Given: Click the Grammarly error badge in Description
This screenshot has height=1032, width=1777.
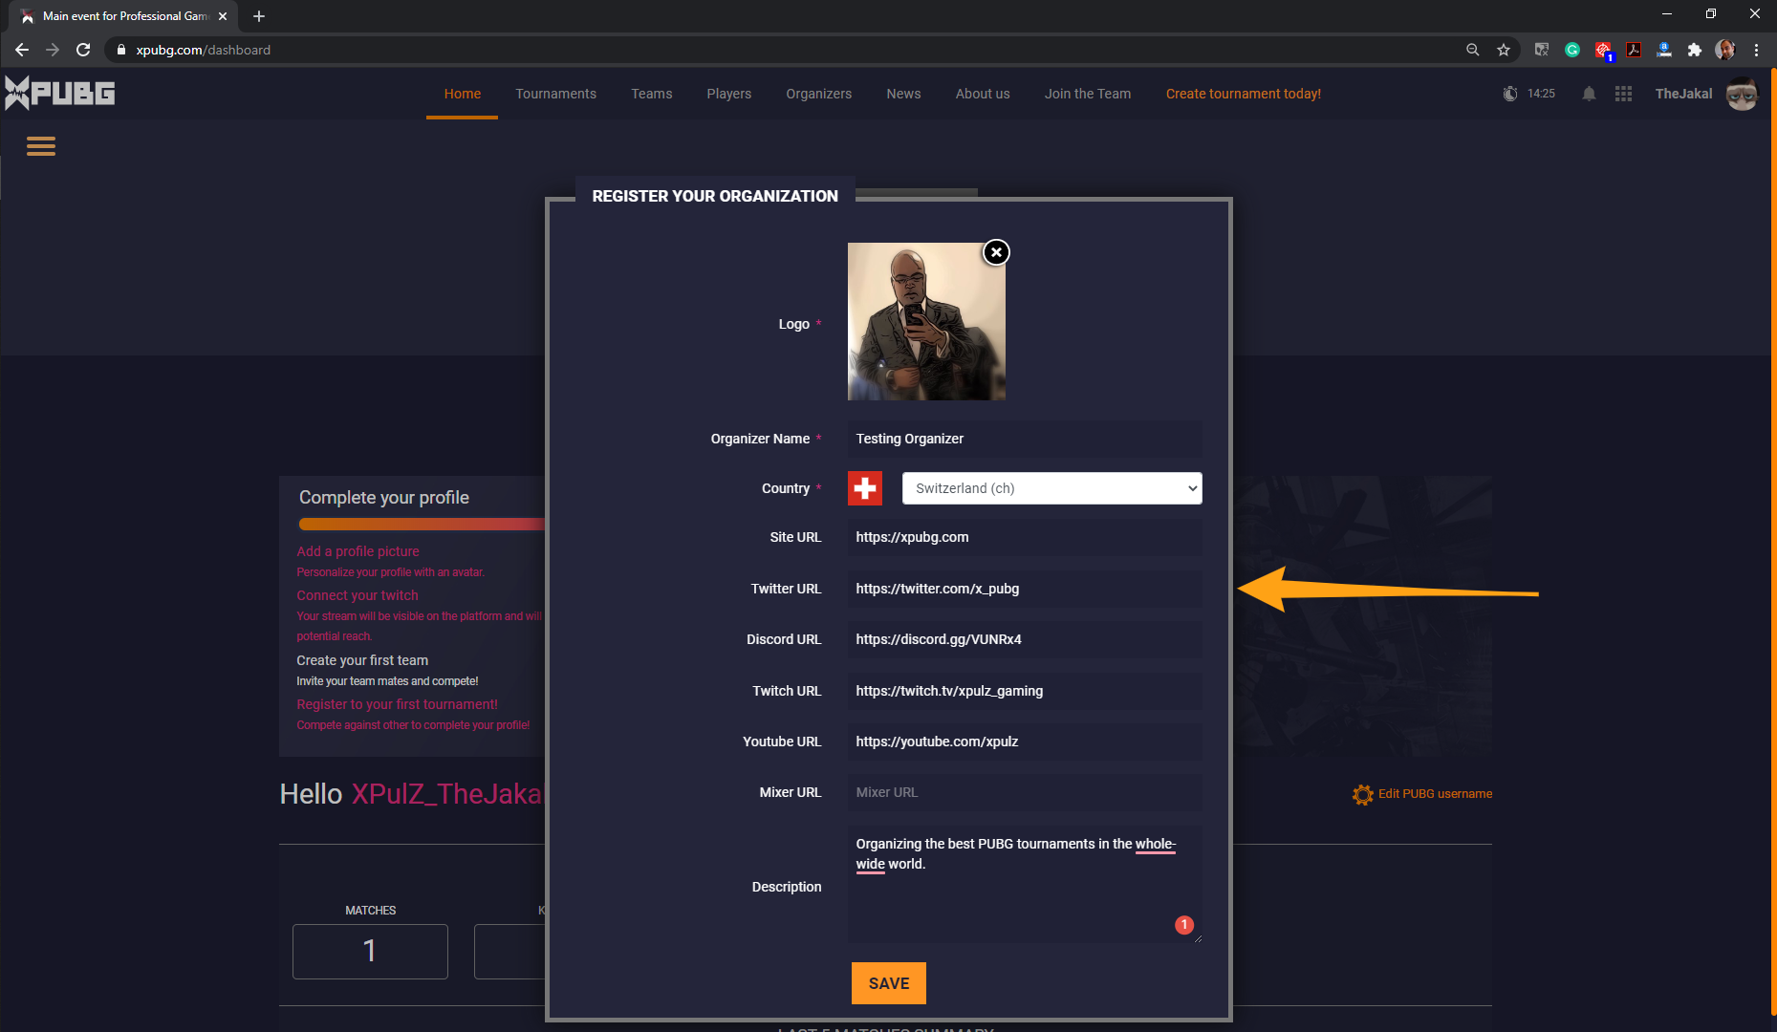Looking at the screenshot, I should pos(1184,924).
